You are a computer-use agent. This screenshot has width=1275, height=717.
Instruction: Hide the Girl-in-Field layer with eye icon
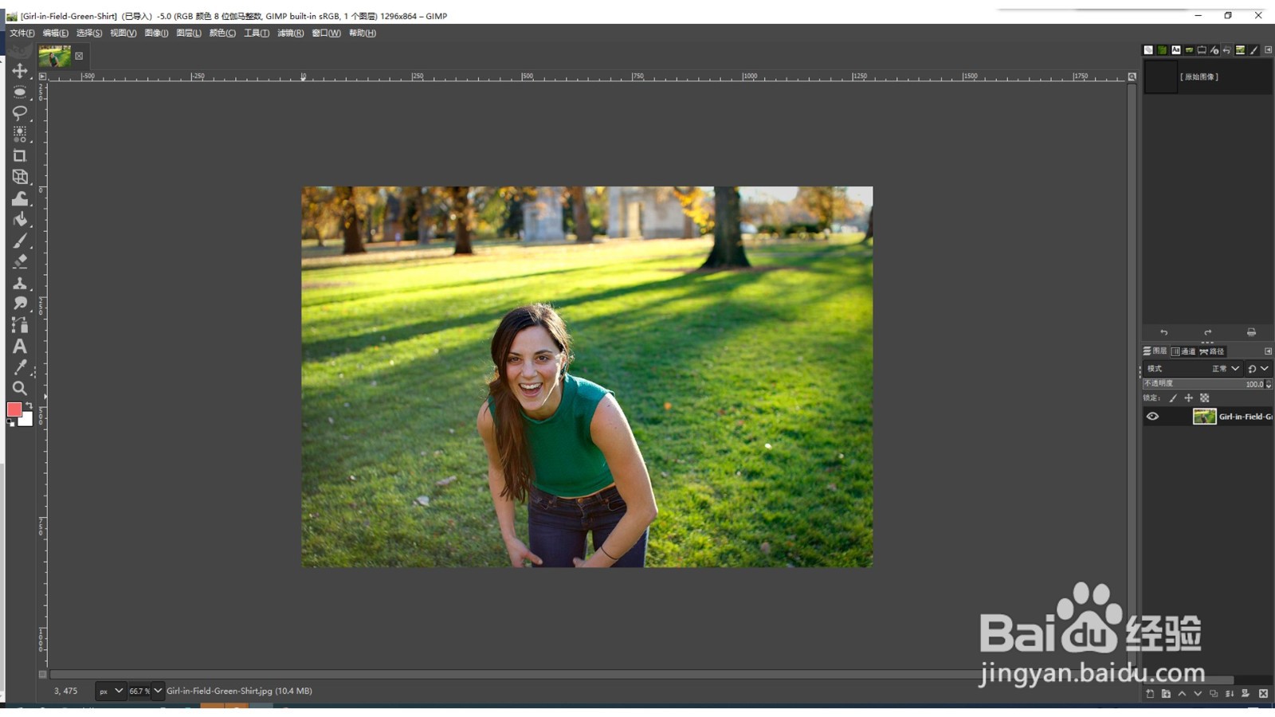[1152, 417]
